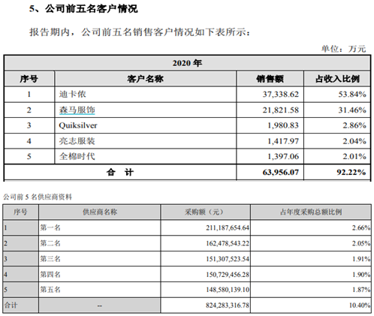Select the total sales value 63,956.07

pyautogui.click(x=281, y=172)
